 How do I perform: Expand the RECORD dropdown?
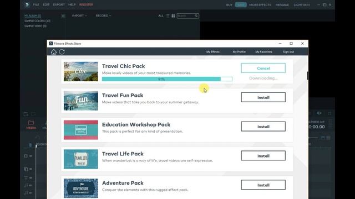(103, 15)
